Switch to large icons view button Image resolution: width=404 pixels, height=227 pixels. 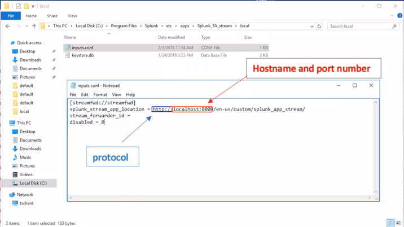click(398, 224)
